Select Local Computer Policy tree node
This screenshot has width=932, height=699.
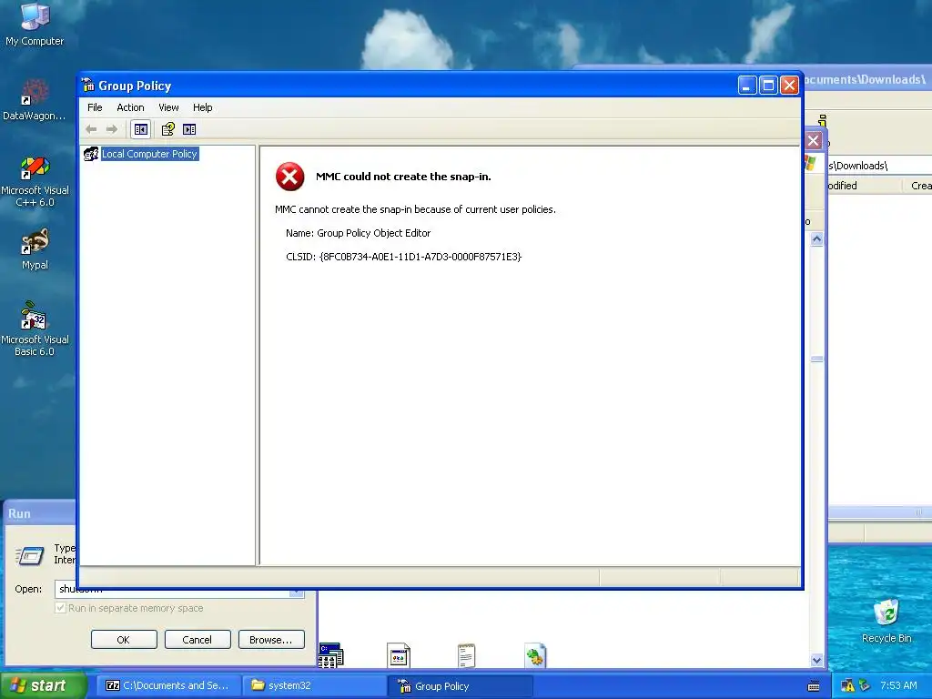pyautogui.click(x=149, y=154)
